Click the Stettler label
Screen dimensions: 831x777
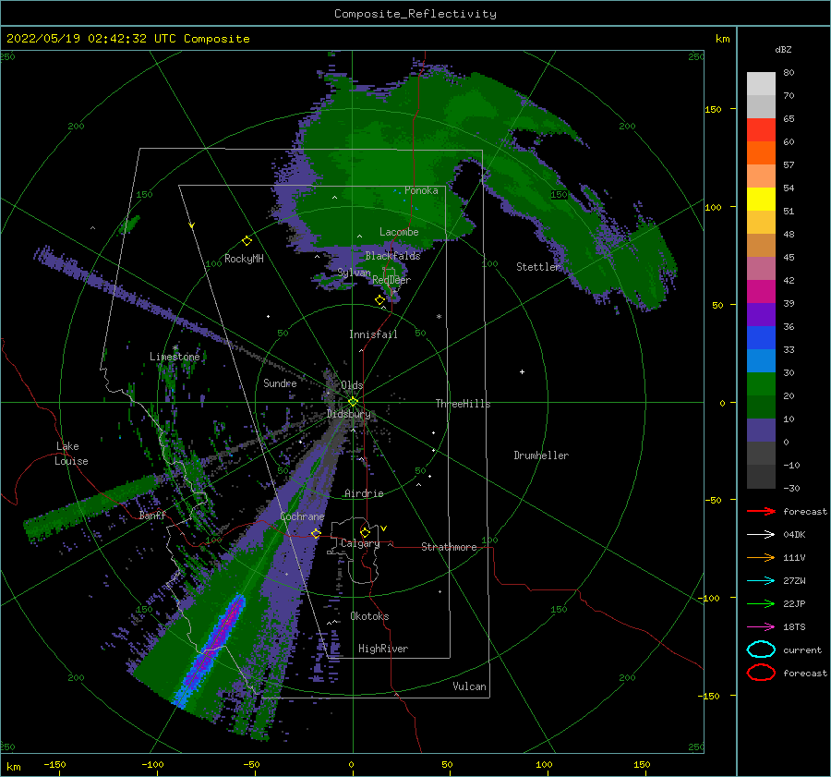(538, 267)
